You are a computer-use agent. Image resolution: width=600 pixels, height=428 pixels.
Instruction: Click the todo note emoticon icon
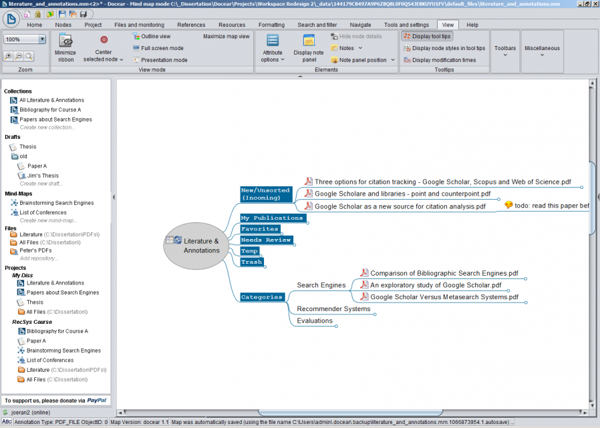(x=508, y=205)
